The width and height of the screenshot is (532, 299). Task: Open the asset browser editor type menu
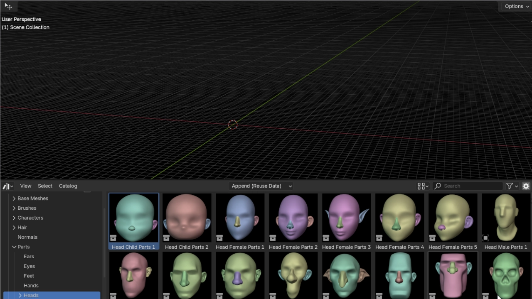8,186
